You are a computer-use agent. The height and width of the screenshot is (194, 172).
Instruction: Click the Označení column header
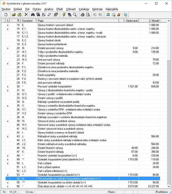[28, 21]
